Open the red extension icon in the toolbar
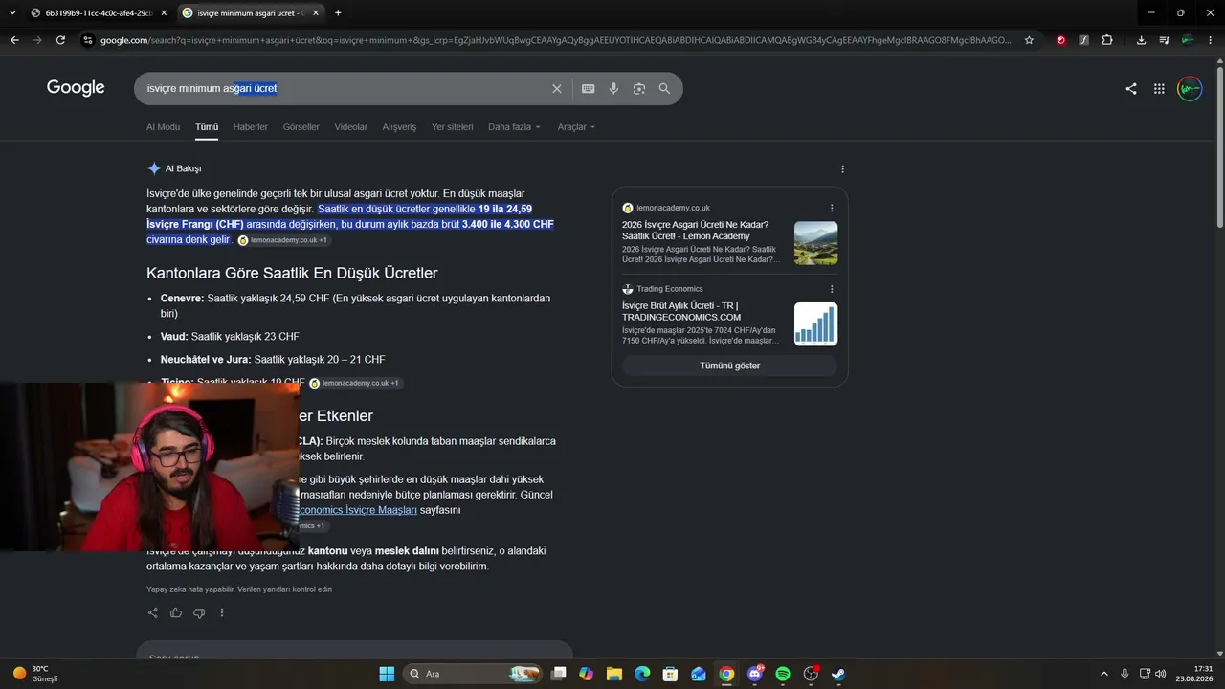1225x689 pixels. [1061, 40]
